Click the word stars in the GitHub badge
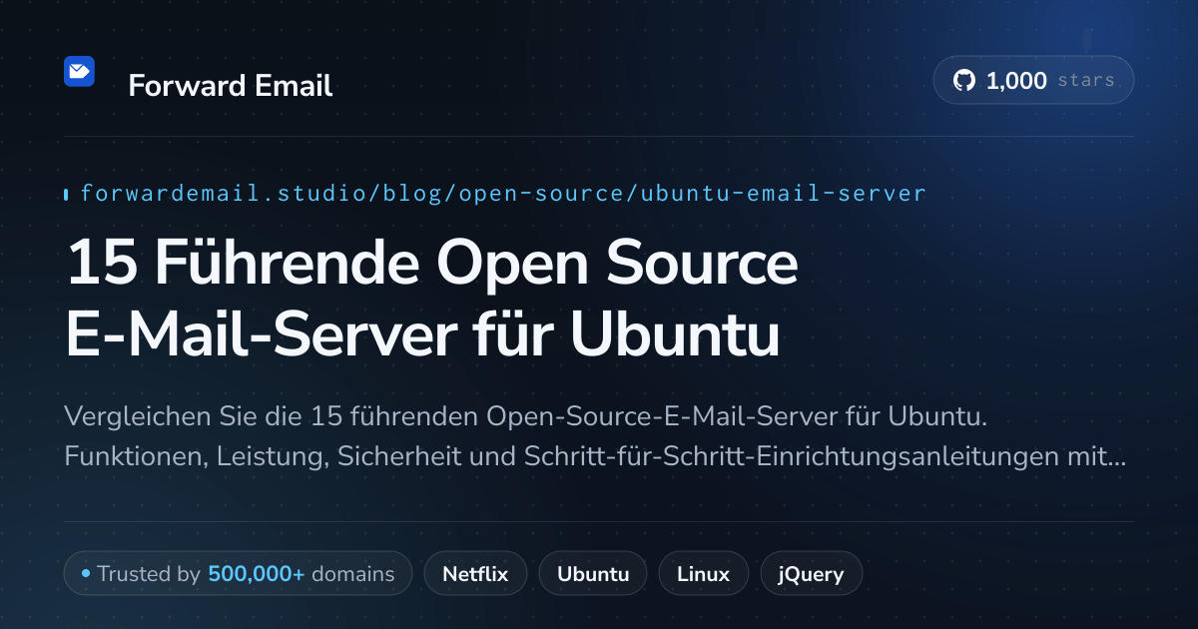This screenshot has height=629, width=1198. [1085, 81]
